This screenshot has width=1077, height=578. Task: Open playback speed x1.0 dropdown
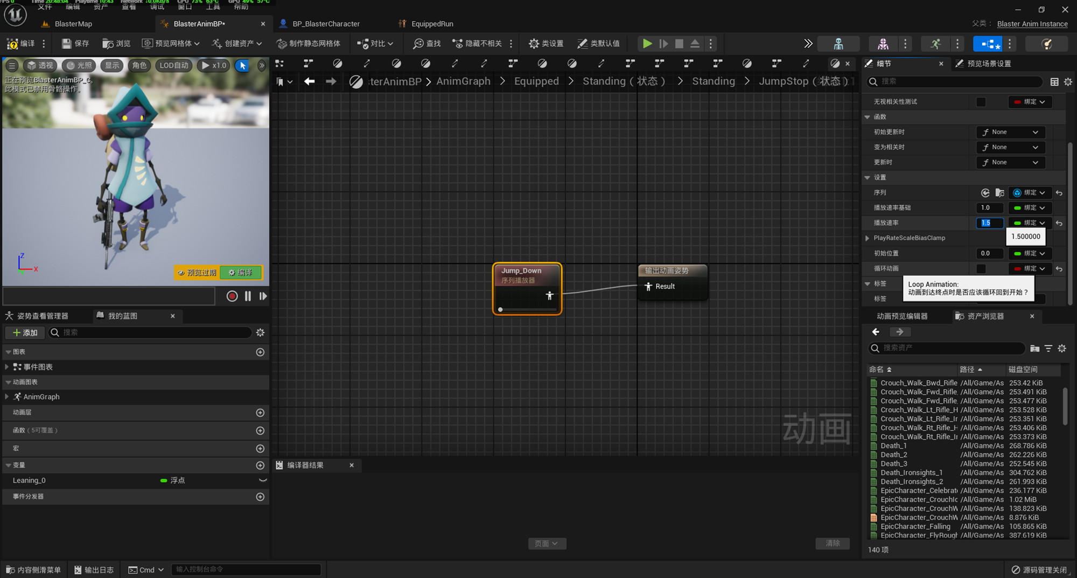(214, 66)
